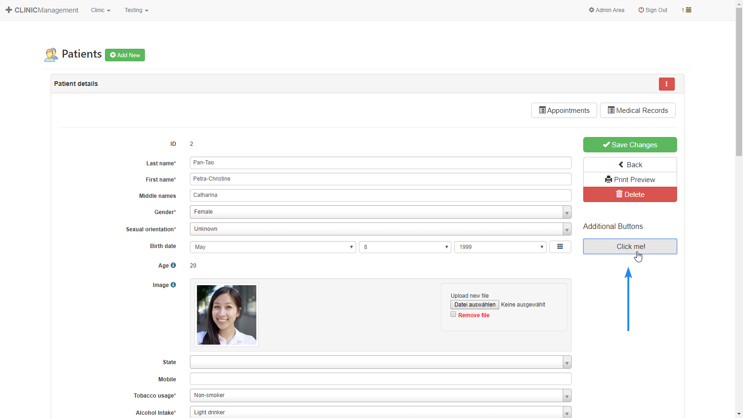The width and height of the screenshot is (743, 418).
Task: Click the Patients heading icon
Action: click(x=51, y=55)
